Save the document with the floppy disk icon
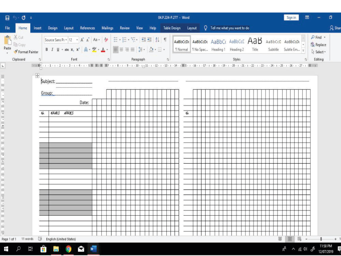The image size is (341, 256). [8, 18]
